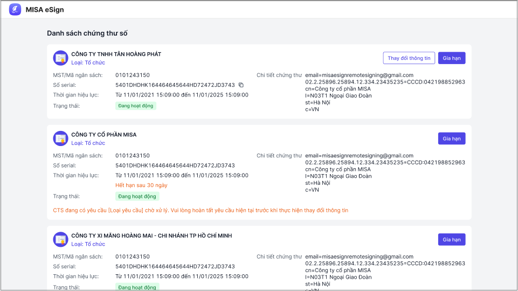This screenshot has height=291, width=518.
Task: Click certificate icon of Công ty Cổ phần MISA
Action: pyautogui.click(x=60, y=138)
